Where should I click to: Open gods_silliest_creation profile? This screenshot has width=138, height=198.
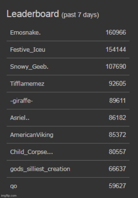[x=40, y=169]
